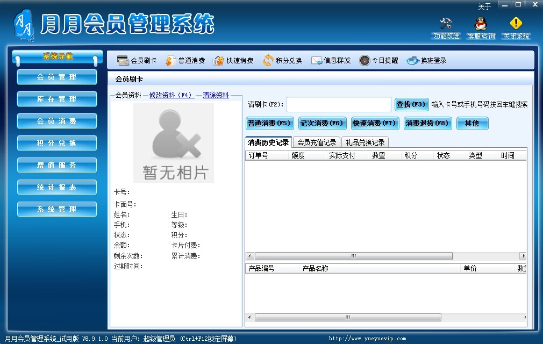Screen dimensions: 543x344
Task: Switch to the 礼品兑换记录 tab
Action: click(365, 142)
